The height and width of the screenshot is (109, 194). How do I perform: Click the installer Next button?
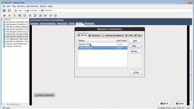tap(180, 104)
